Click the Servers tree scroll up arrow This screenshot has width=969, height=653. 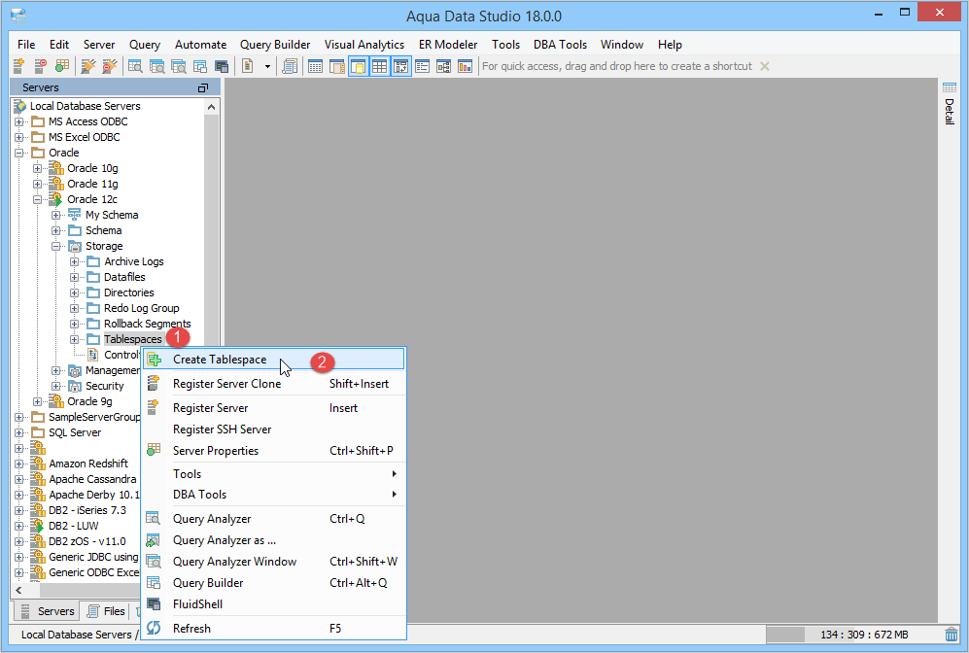211,107
